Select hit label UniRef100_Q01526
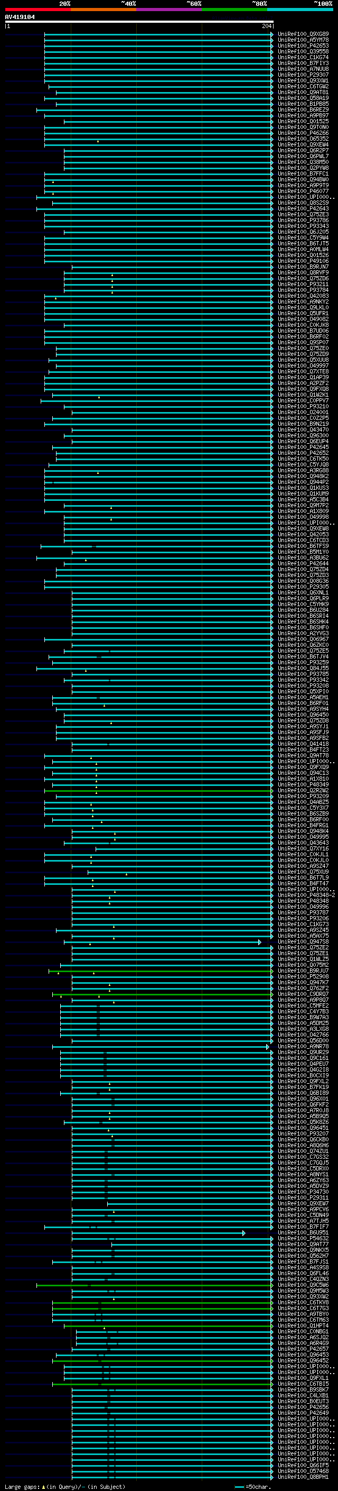 pos(303,255)
